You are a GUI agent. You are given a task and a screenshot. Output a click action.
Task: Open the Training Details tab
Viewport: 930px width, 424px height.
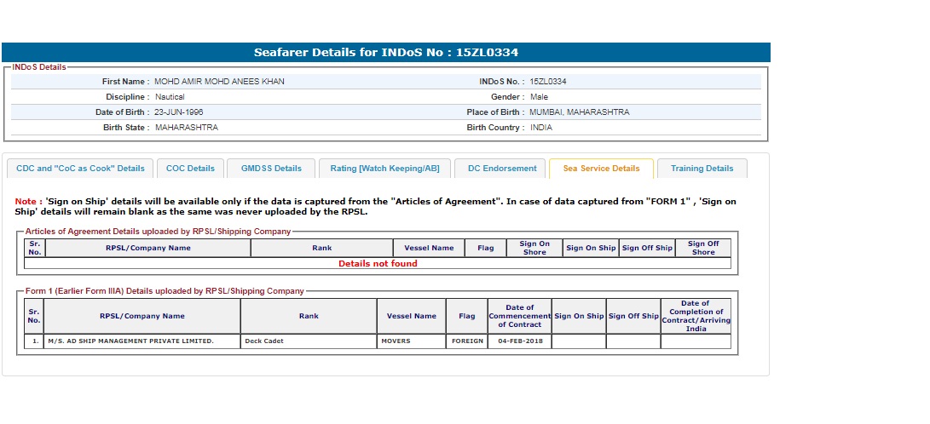pyautogui.click(x=702, y=169)
